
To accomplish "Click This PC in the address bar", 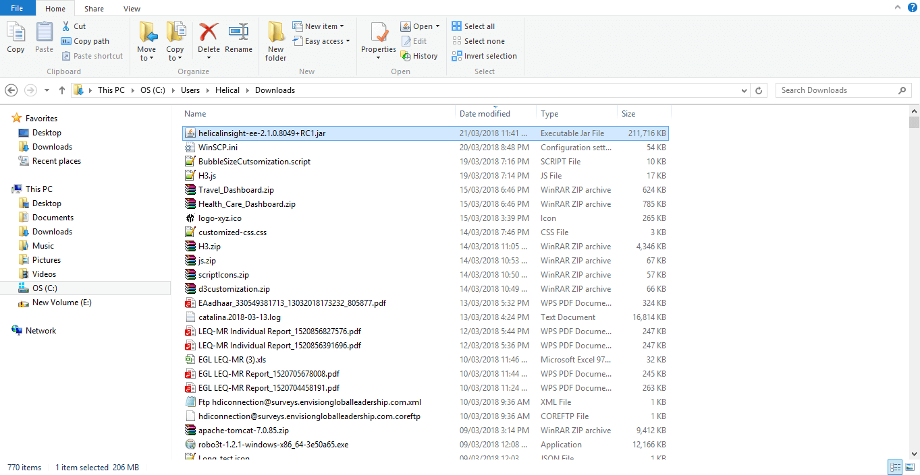I will (111, 90).
